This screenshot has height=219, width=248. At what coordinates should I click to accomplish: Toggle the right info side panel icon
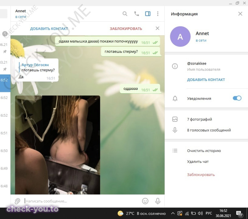click(x=148, y=14)
